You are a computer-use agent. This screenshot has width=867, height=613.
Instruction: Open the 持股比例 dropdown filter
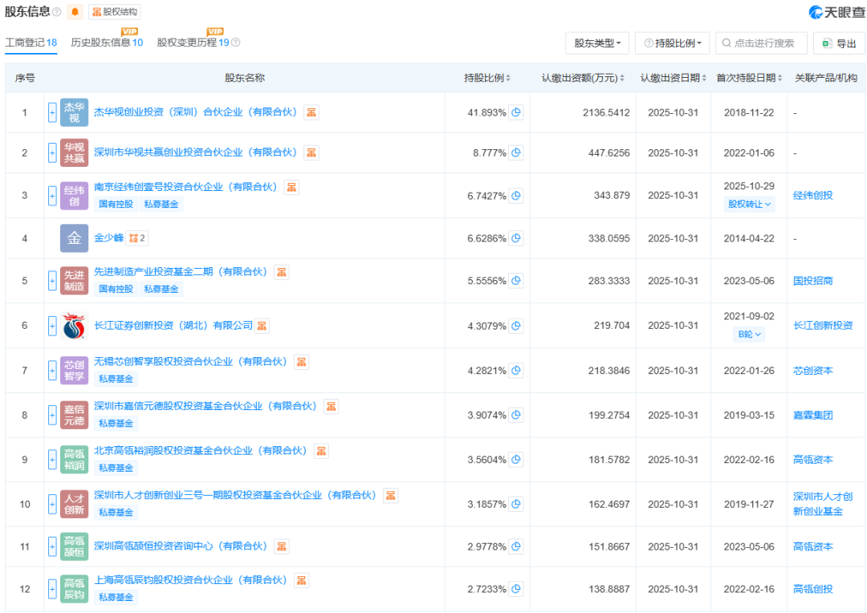point(672,43)
